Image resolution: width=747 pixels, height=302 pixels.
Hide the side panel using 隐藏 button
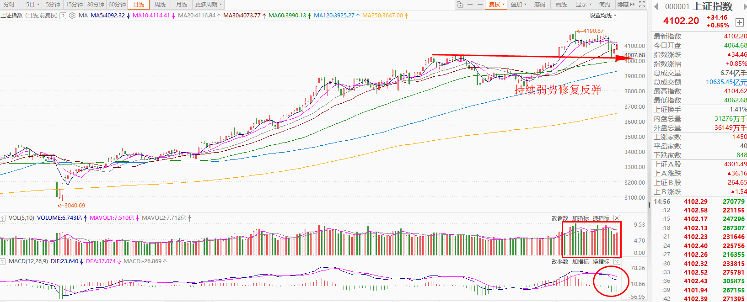click(626, 5)
